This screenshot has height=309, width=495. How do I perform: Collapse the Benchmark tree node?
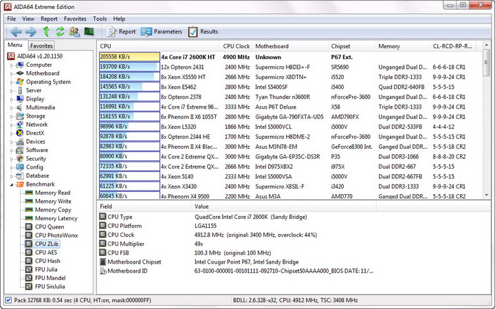coord(12,184)
